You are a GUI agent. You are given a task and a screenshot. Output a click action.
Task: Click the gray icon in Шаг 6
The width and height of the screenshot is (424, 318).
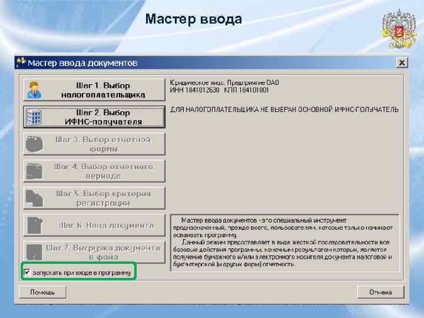click(x=35, y=225)
